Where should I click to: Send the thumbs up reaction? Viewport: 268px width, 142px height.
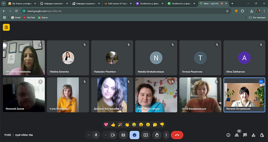[113, 124]
